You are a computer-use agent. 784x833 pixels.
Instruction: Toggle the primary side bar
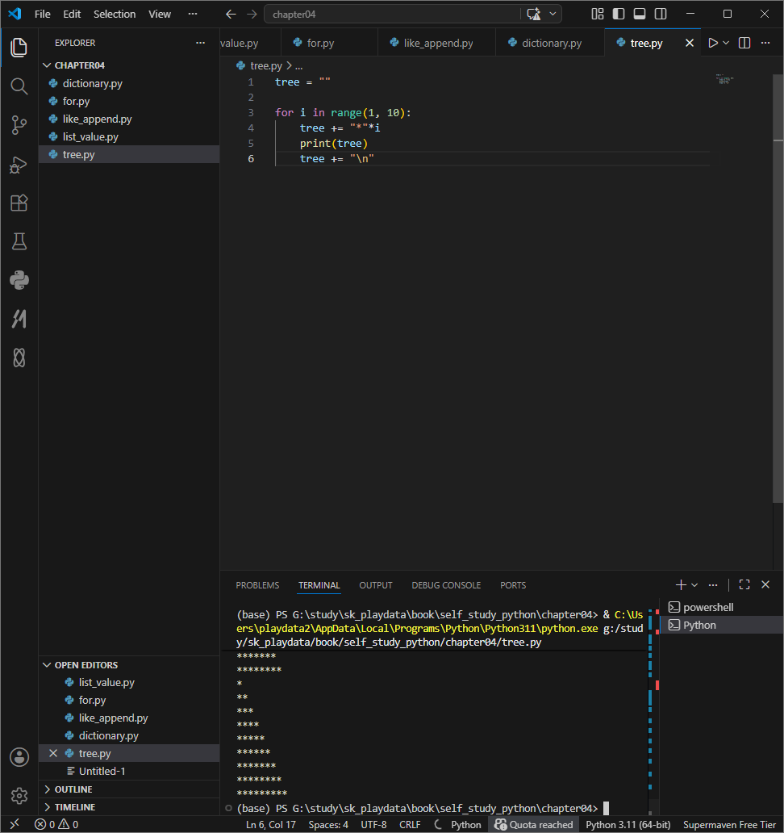pos(619,14)
